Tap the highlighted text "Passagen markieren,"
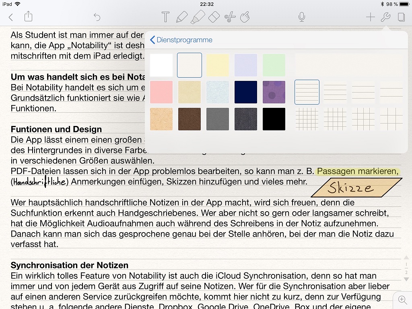The height and width of the screenshot is (309, 412). pyautogui.click(x=358, y=171)
